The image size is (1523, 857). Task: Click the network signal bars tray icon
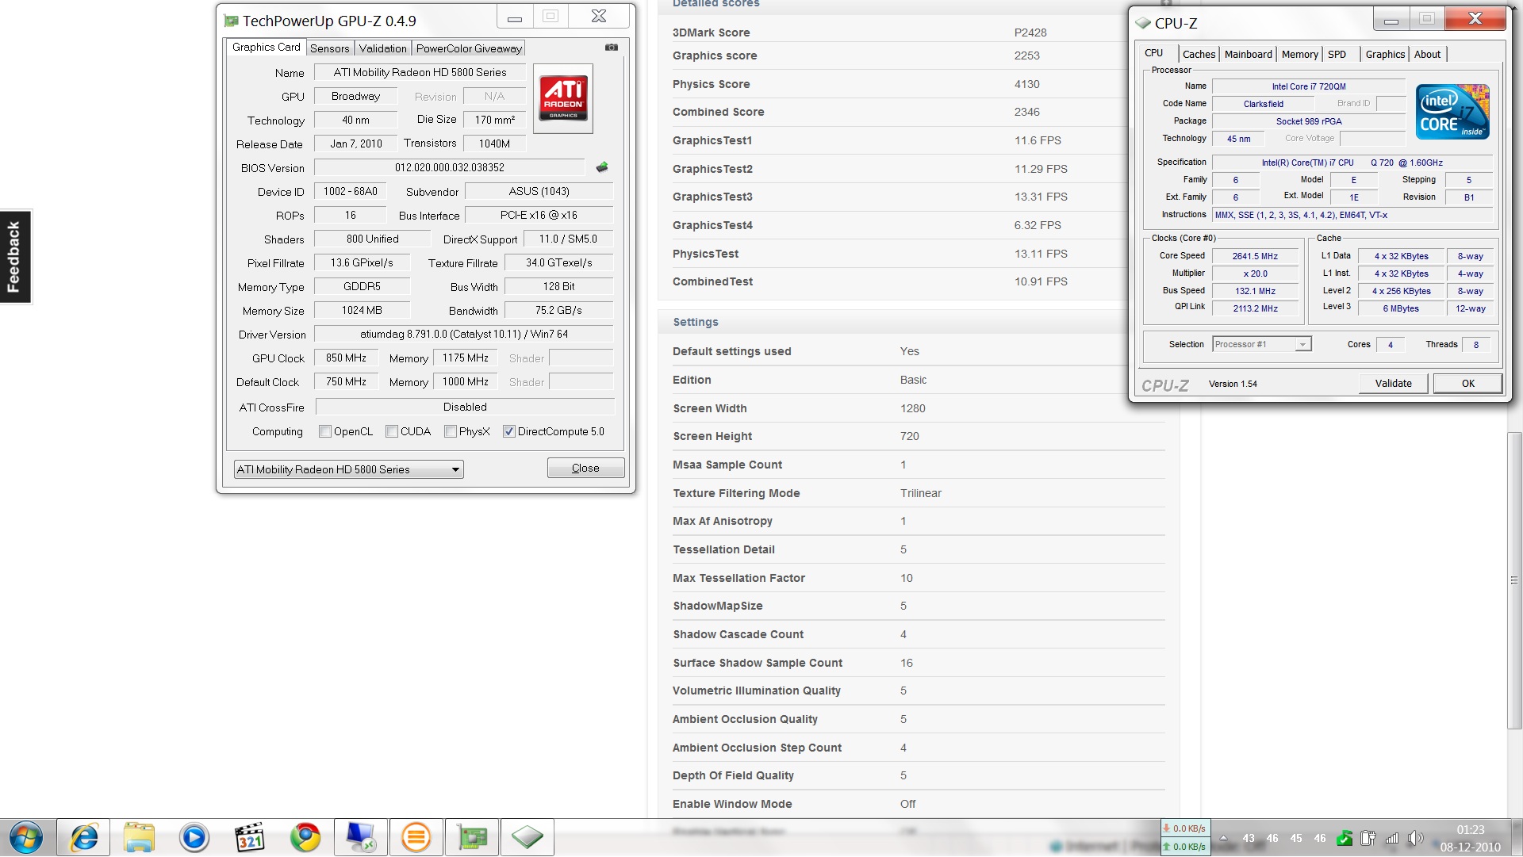1392,838
